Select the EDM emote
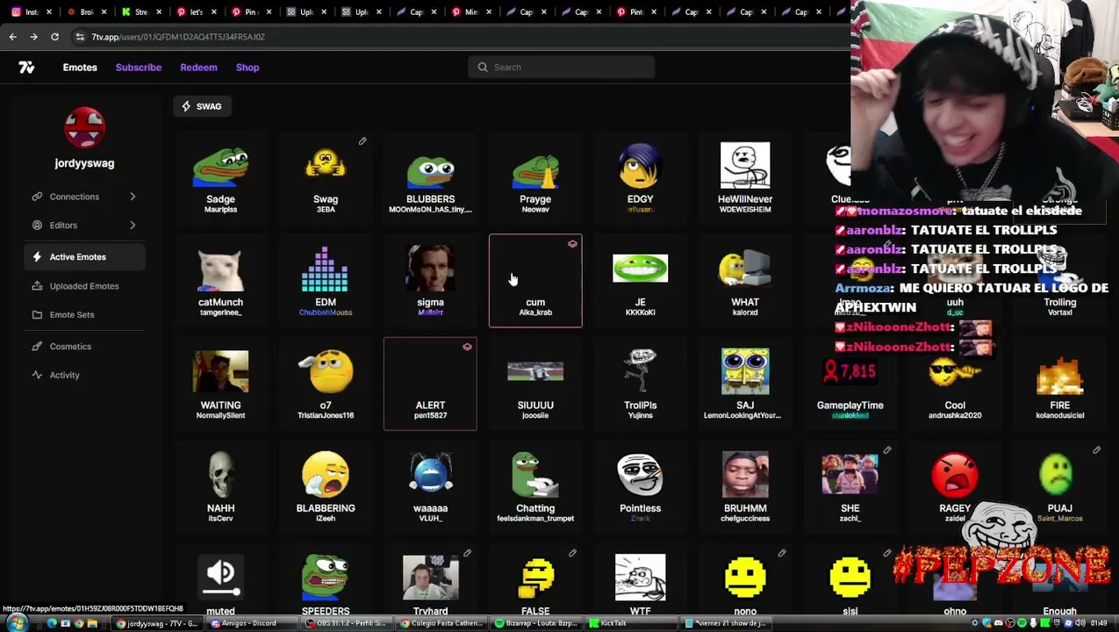The image size is (1119, 632). coord(326,281)
